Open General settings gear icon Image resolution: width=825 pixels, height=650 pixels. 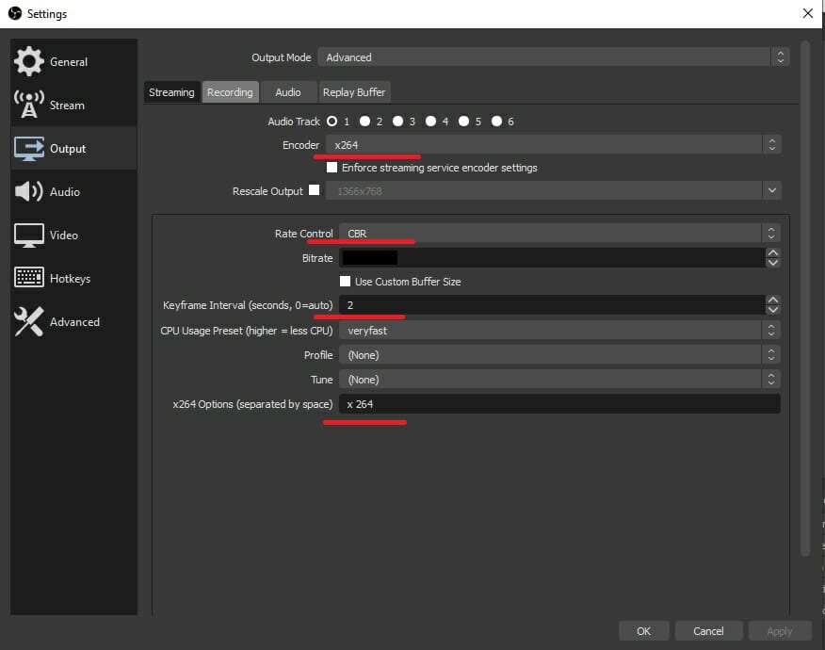[29, 61]
